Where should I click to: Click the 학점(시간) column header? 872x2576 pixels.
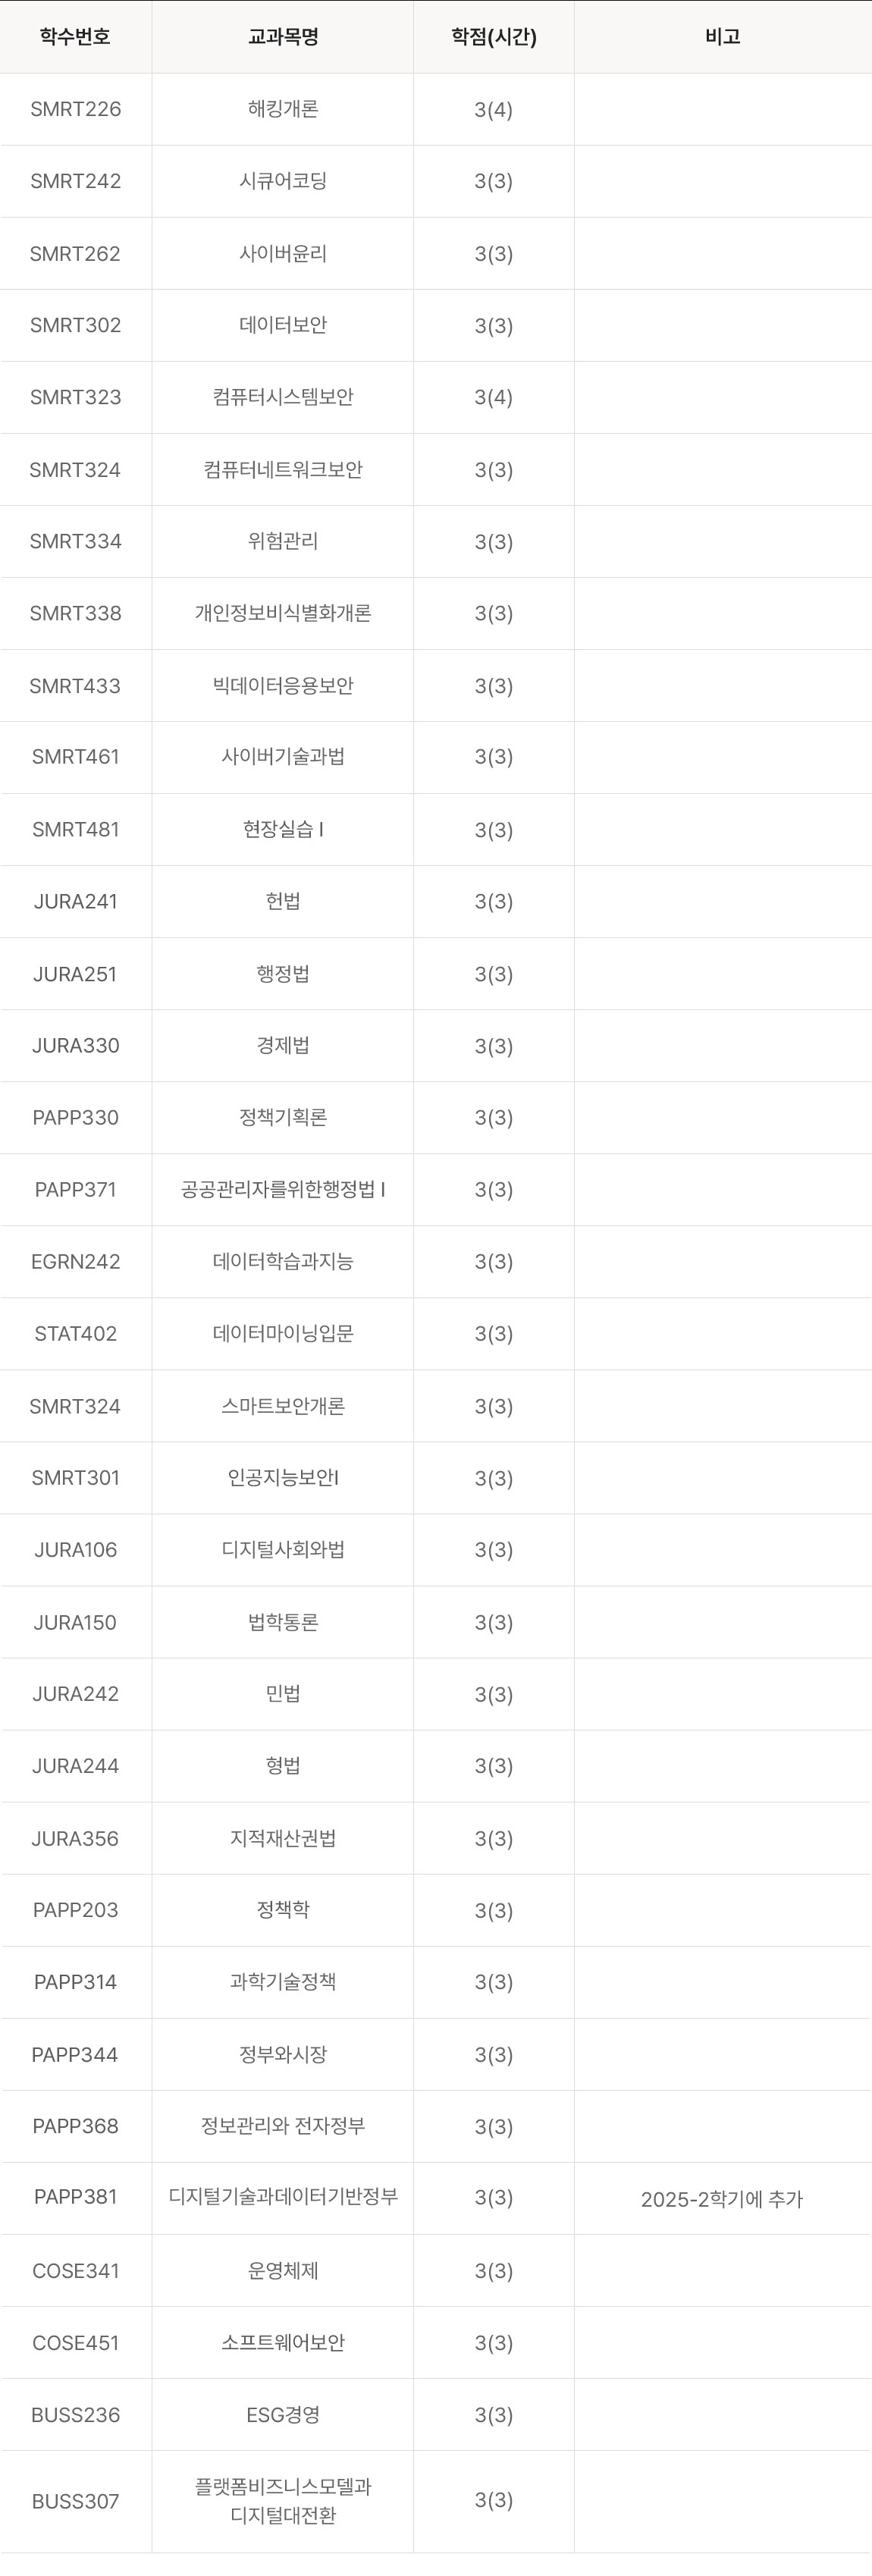click(x=493, y=37)
